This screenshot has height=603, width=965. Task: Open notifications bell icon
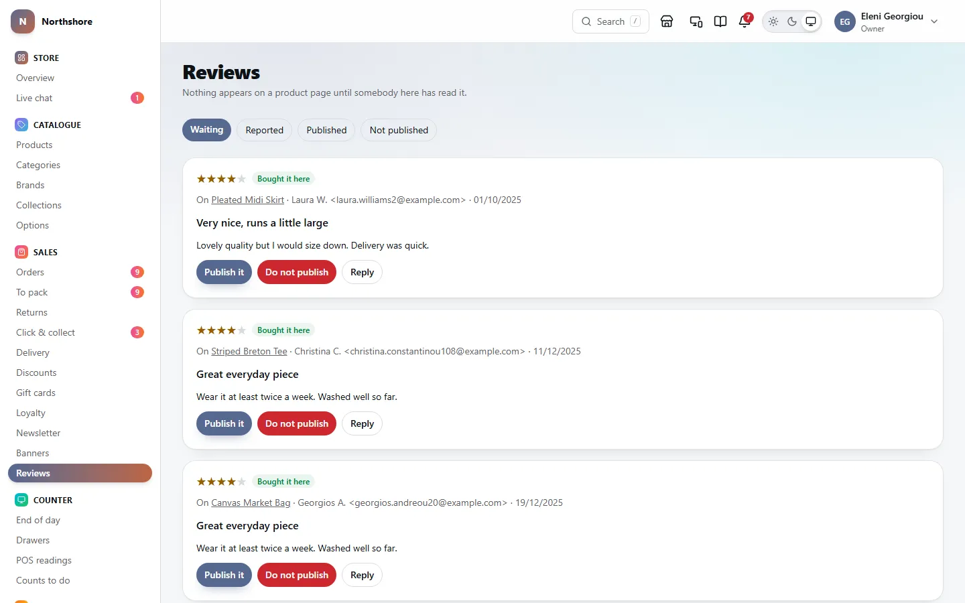coord(745,21)
